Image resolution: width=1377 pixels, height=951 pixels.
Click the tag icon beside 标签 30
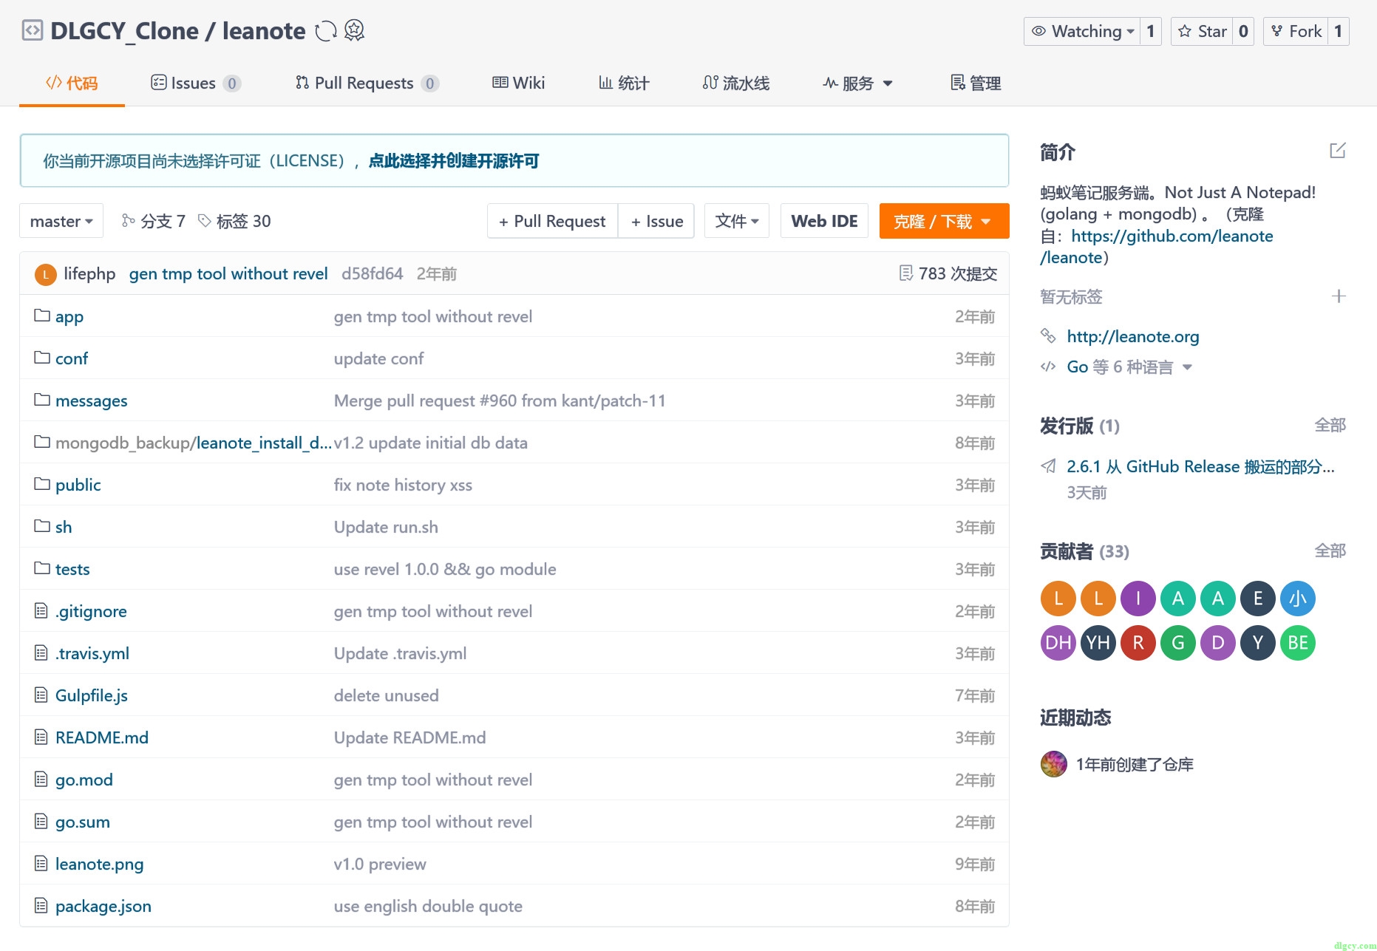click(205, 221)
